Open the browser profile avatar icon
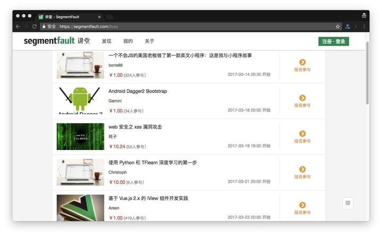Viewport: 382px width, 236px height. point(348,27)
